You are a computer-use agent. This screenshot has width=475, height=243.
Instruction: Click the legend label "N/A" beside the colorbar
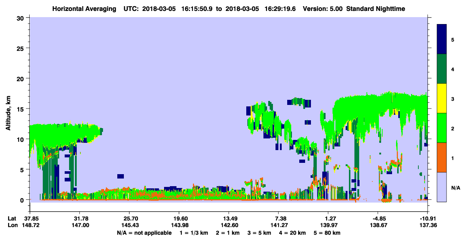tap(456, 188)
